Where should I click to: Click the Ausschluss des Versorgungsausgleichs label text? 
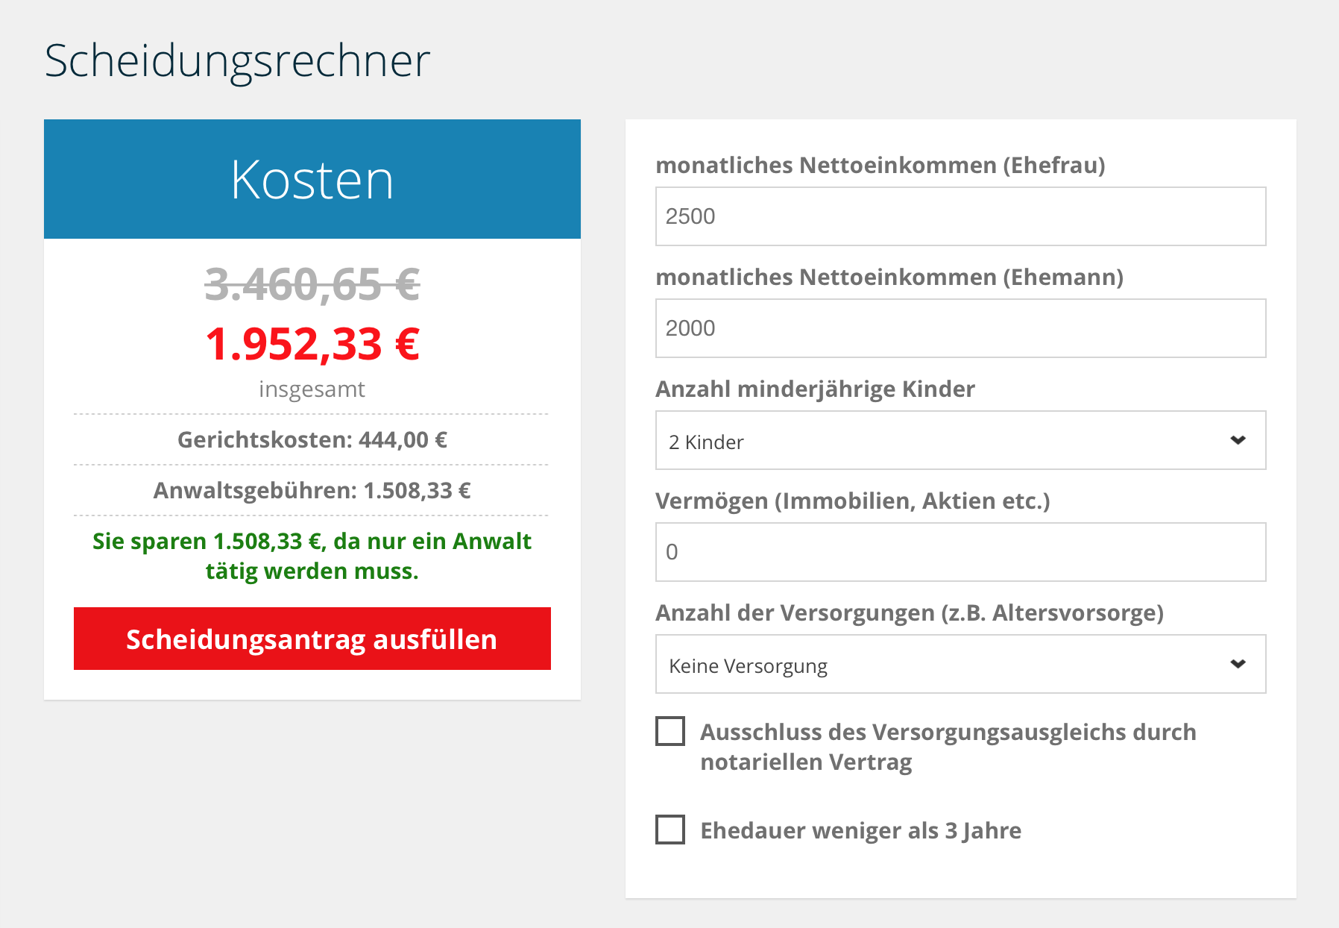click(948, 747)
